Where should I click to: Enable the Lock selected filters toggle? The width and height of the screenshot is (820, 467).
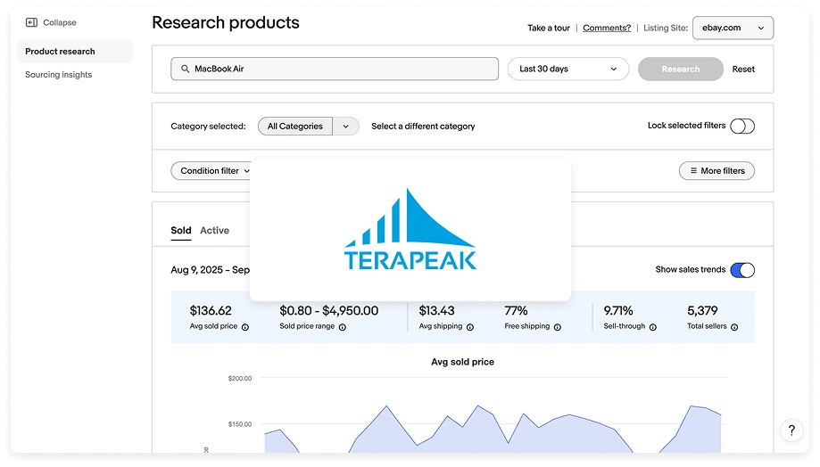point(741,127)
